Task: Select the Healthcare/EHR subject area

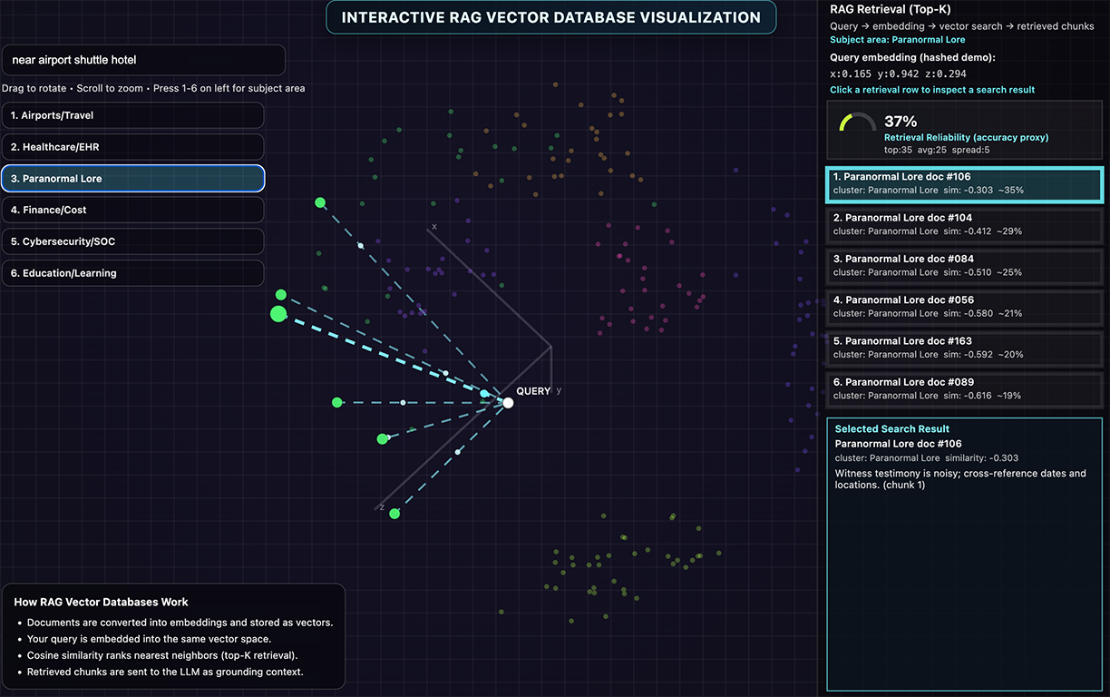Action: pyautogui.click(x=132, y=147)
